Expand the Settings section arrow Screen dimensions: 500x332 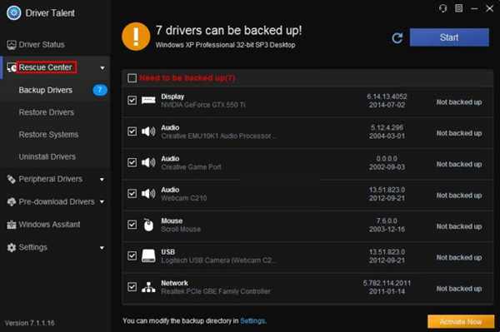[x=102, y=248]
